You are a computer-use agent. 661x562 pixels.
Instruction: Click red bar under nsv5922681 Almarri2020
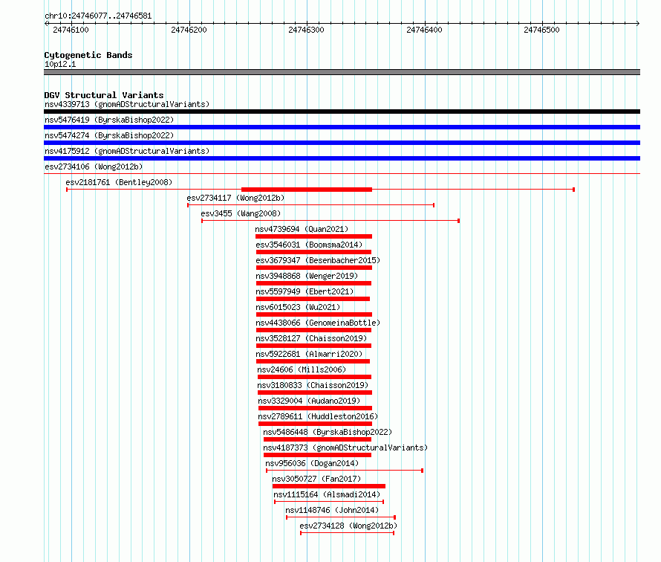[x=313, y=361]
